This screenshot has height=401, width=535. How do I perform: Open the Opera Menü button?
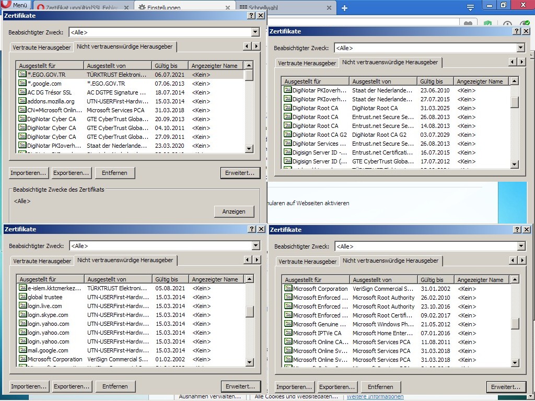click(15, 5)
